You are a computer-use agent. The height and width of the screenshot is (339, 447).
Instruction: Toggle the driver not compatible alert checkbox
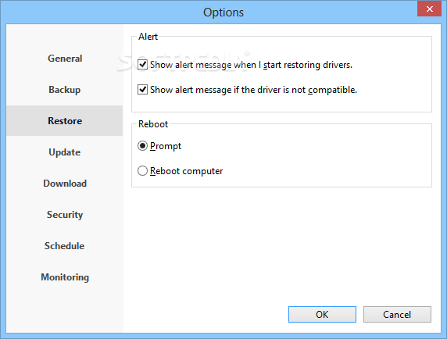point(142,90)
